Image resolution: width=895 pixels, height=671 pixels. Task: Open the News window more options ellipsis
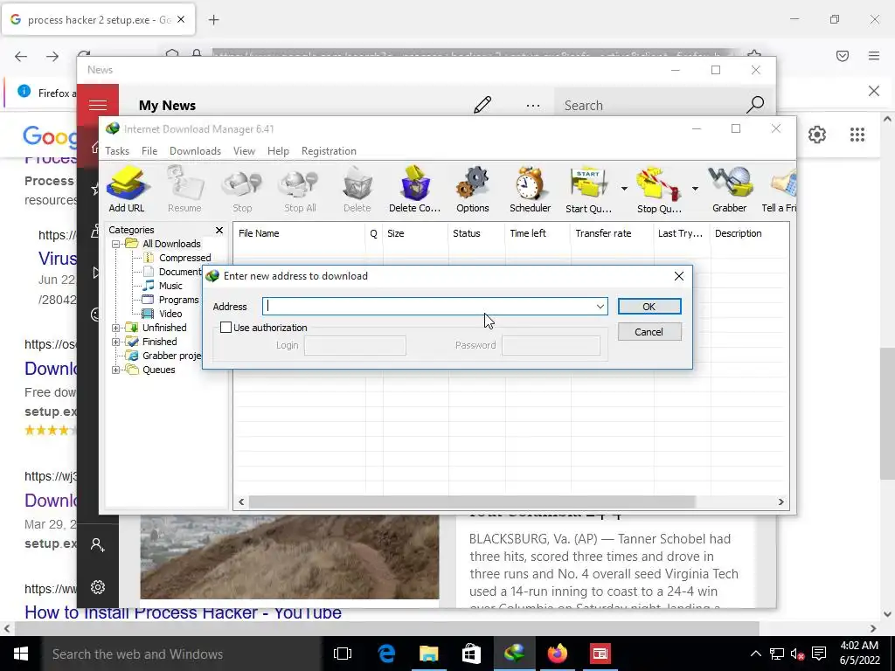pyautogui.click(x=533, y=106)
